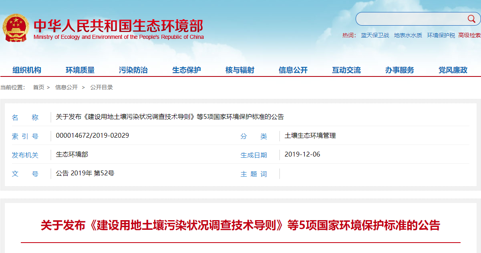Click 首页 in the breadcrumb
Image resolution: width=481 pixels, height=253 pixels.
click(38, 87)
